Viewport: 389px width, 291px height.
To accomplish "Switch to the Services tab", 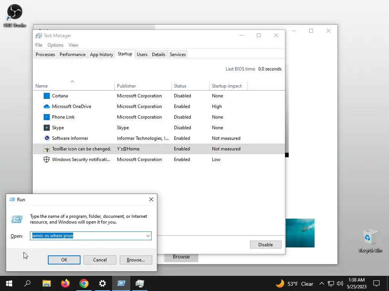I will [x=178, y=55].
